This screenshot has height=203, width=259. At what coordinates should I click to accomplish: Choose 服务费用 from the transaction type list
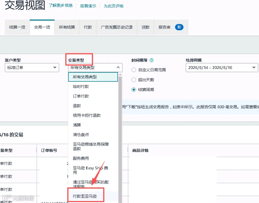(x=93, y=158)
